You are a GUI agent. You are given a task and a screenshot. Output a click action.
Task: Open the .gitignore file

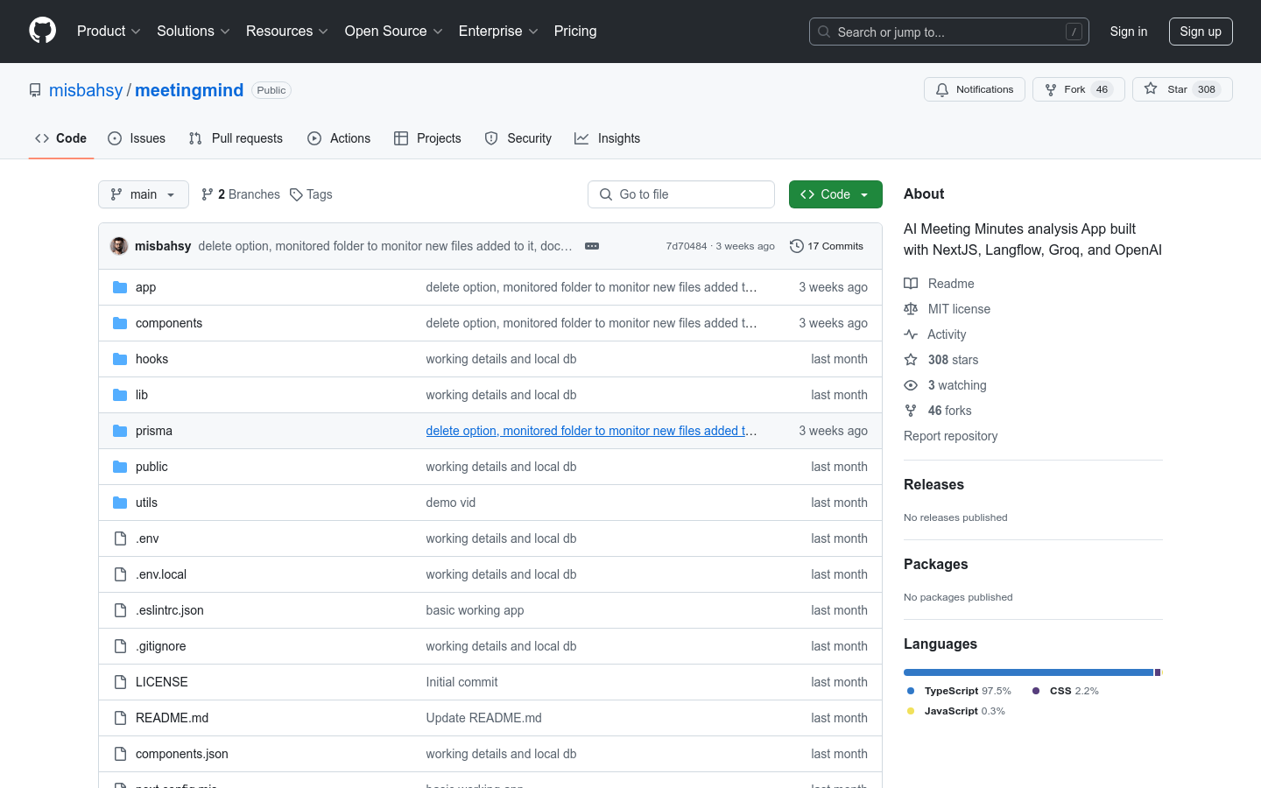(161, 646)
